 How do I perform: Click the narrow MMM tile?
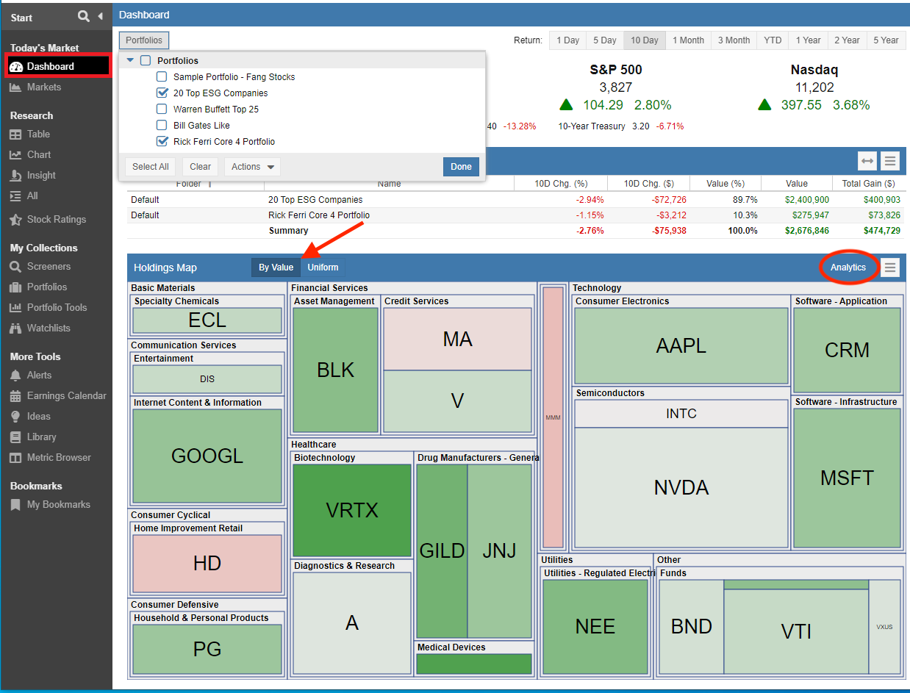(553, 417)
